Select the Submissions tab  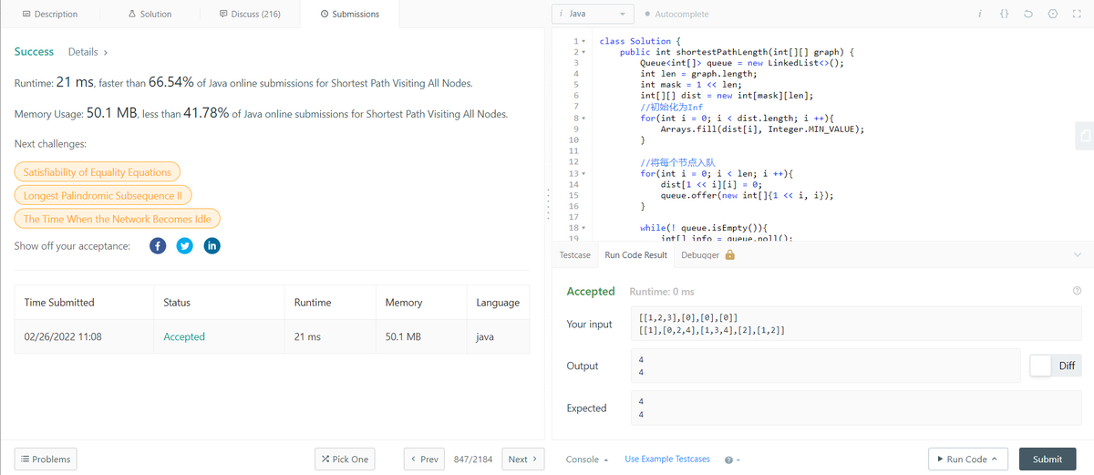(x=349, y=14)
